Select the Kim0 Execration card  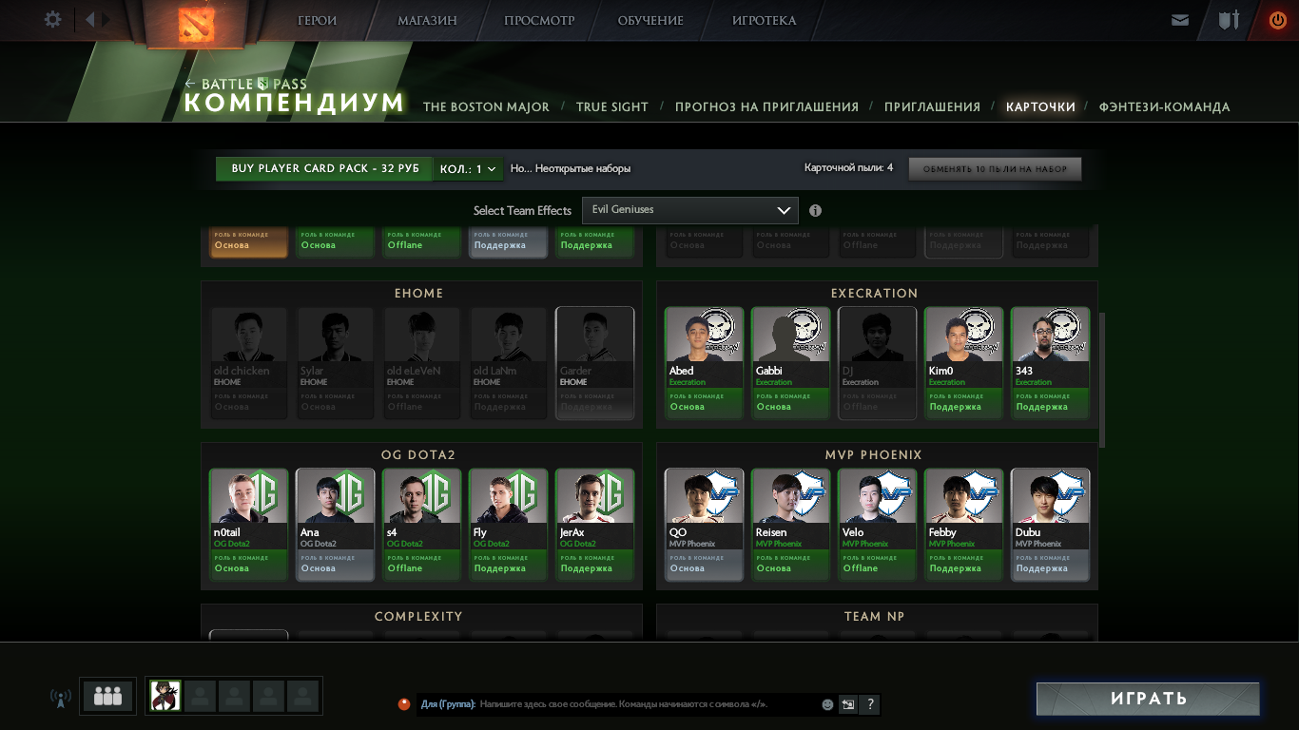(x=963, y=363)
